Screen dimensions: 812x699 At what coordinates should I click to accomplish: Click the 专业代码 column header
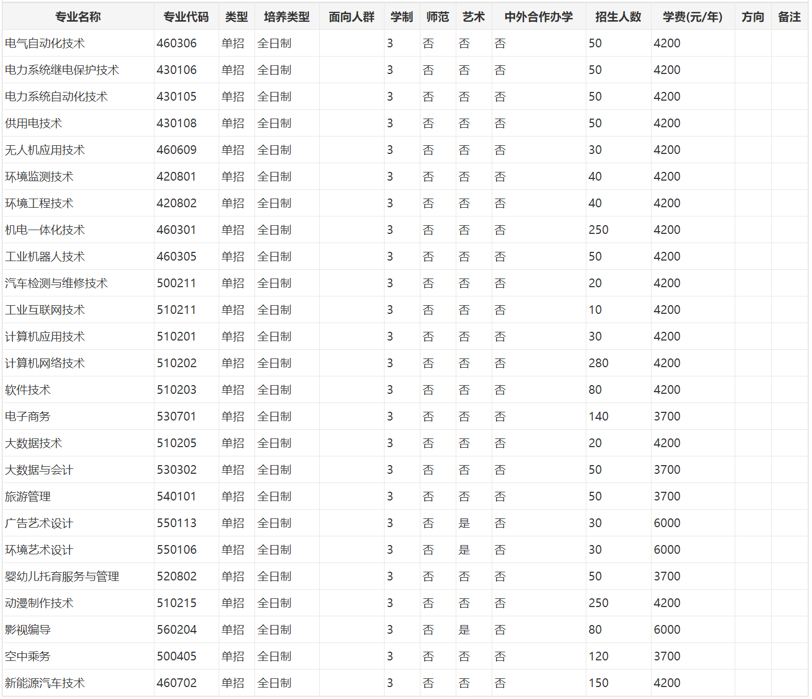click(x=186, y=17)
